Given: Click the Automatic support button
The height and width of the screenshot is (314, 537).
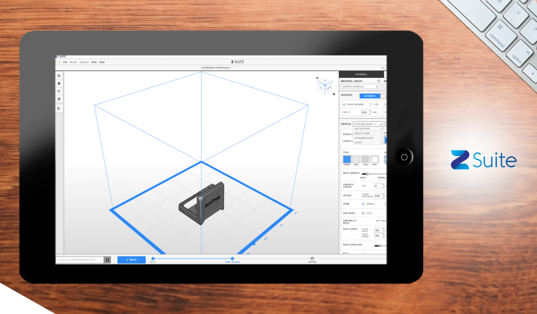Looking at the screenshot, I should (369, 96).
